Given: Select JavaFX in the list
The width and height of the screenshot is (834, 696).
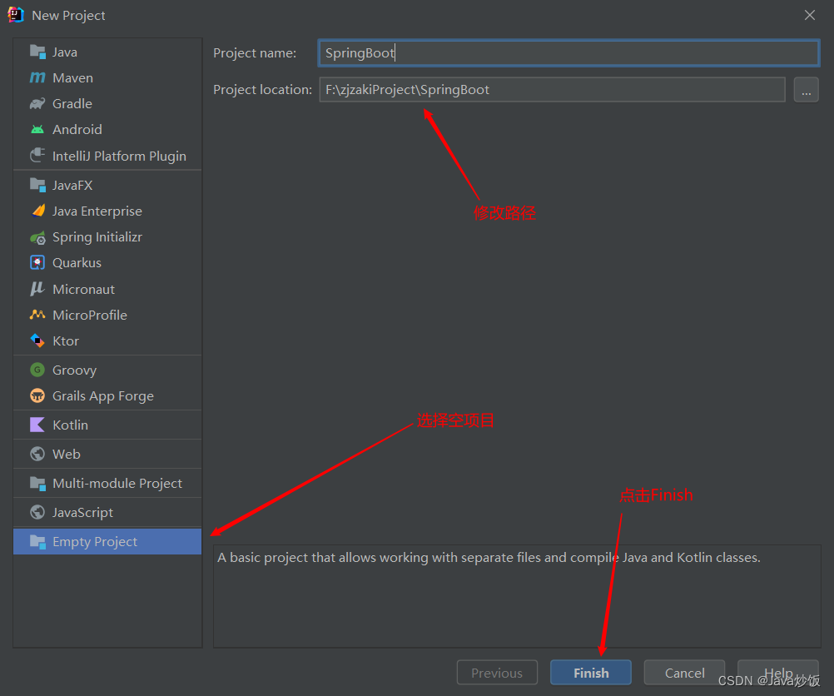Looking at the screenshot, I should point(107,185).
